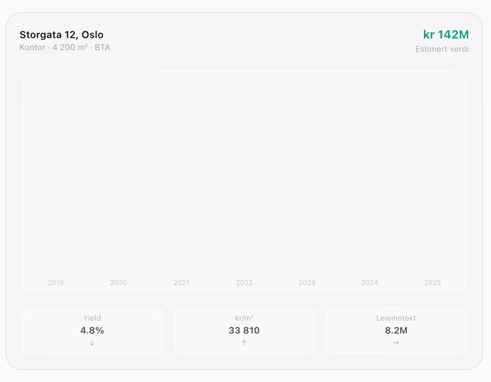Viewport: 491px width, 382px height.
Task: Click the Storgata 12, Oslo title
Action: pyautogui.click(x=62, y=35)
